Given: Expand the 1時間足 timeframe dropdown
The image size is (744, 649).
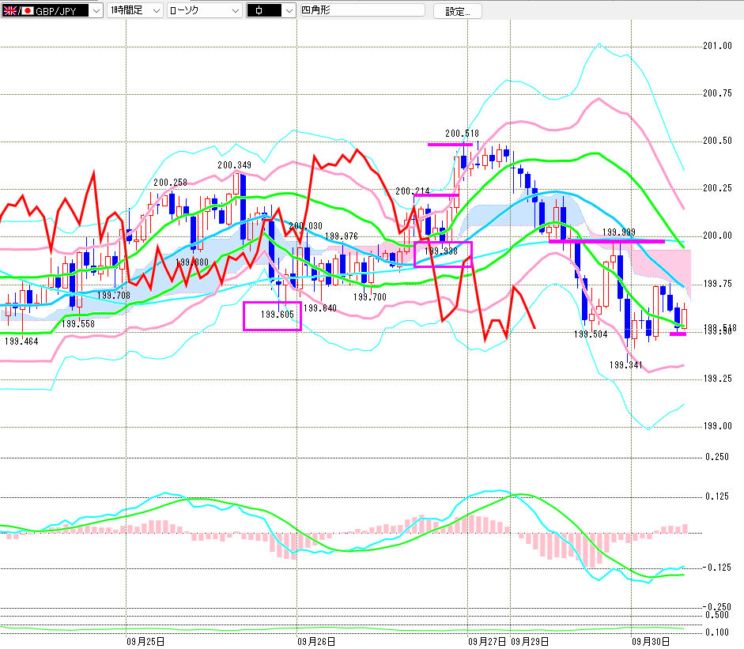Looking at the screenshot, I should click(155, 11).
